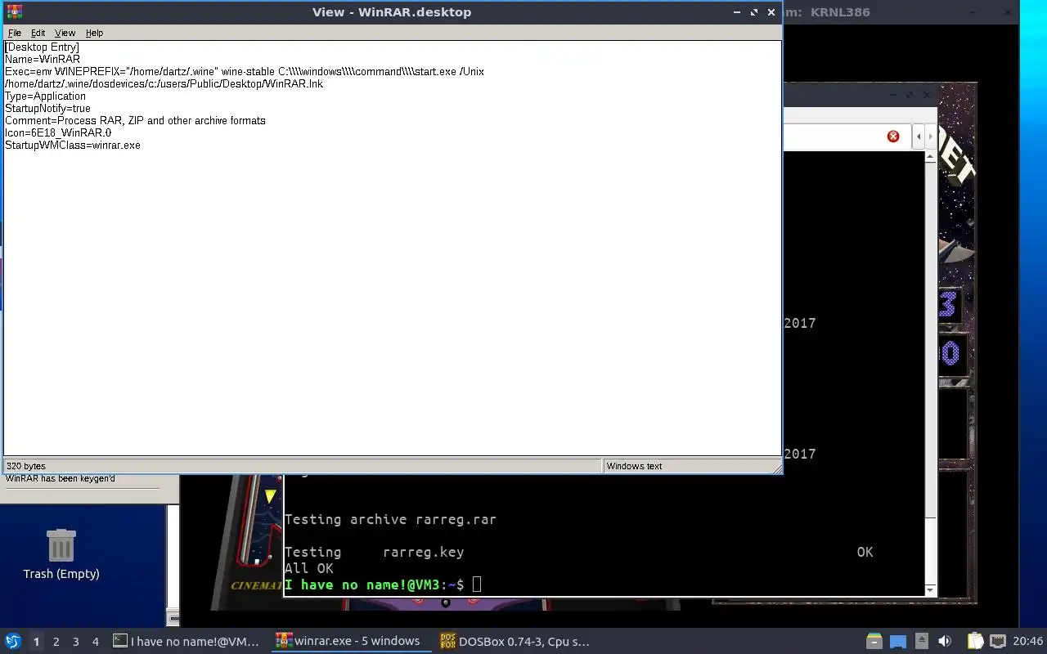Switch to DOSBox 0.74-3 taskbar entry
The image size is (1047, 654).
[x=515, y=642]
